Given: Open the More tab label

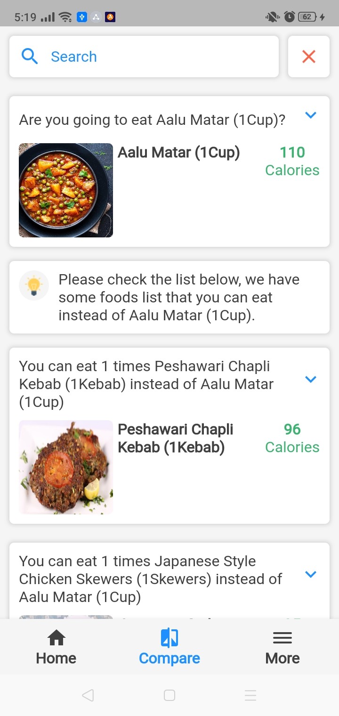Looking at the screenshot, I should pos(282,658).
